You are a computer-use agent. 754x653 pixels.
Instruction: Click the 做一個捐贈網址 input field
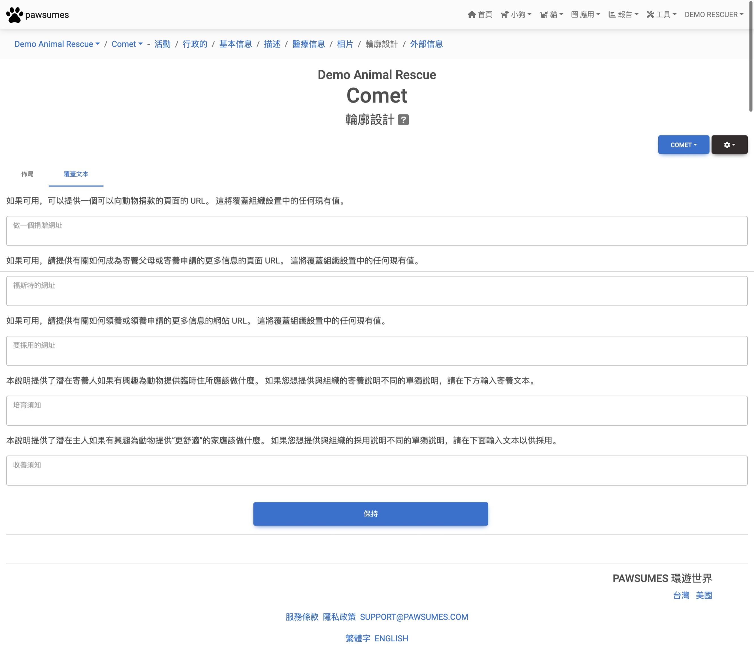tap(376, 231)
